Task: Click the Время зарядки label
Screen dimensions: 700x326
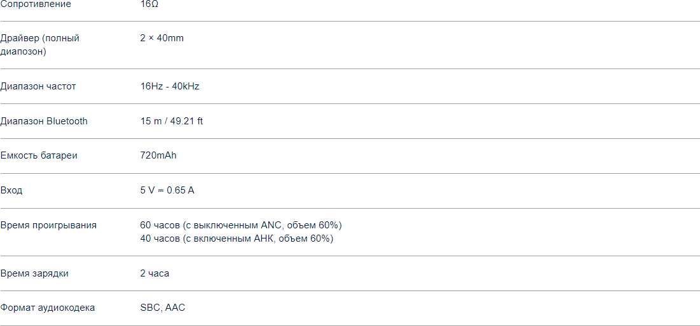Action: tap(34, 273)
